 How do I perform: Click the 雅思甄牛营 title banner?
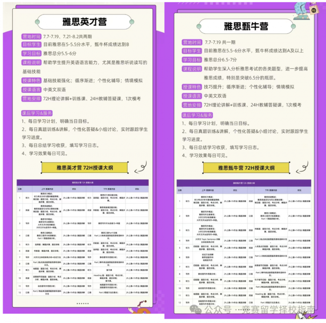(246, 26)
